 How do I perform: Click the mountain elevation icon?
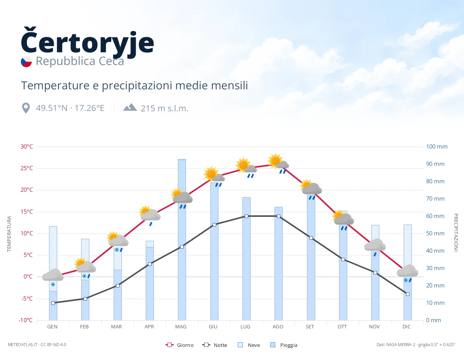tap(130, 107)
